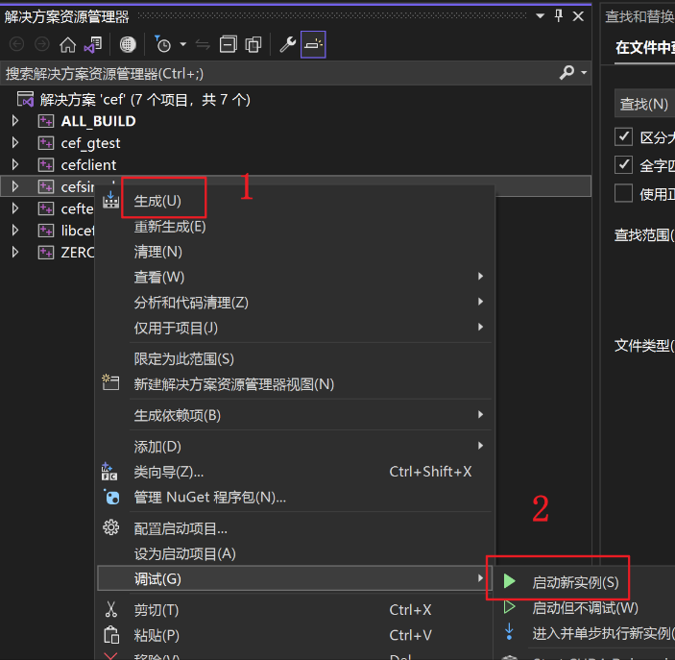Expand the ALL_BUILD project node
The image size is (675, 660).
pyautogui.click(x=14, y=121)
